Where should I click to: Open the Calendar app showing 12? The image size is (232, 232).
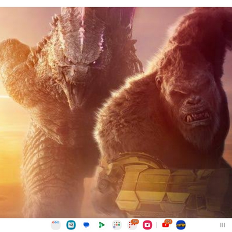point(71,225)
